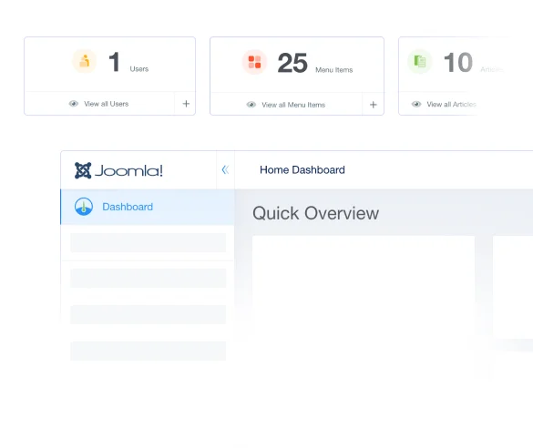Click the red Menu Items grid icon
The height and width of the screenshot is (448, 533).
[x=254, y=62]
